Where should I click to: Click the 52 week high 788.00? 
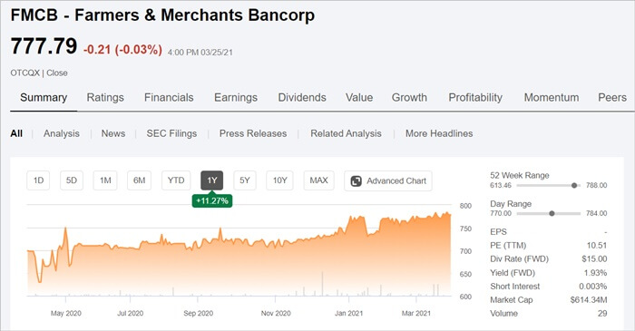coord(597,185)
